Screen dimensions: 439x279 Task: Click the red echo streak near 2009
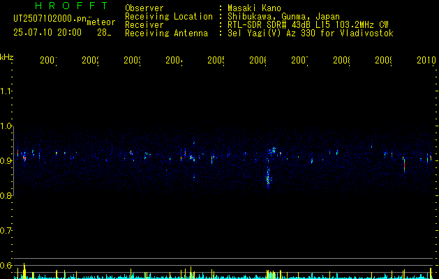[404, 166]
